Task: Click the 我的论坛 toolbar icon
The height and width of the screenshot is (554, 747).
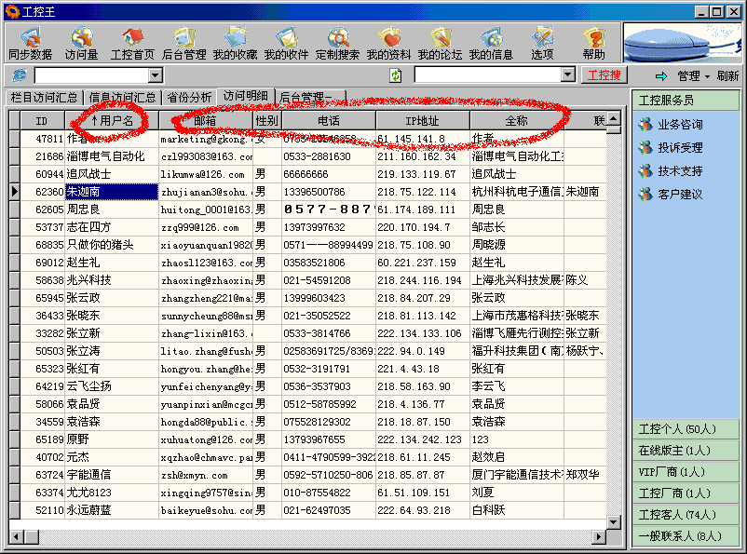Action: coord(439,43)
